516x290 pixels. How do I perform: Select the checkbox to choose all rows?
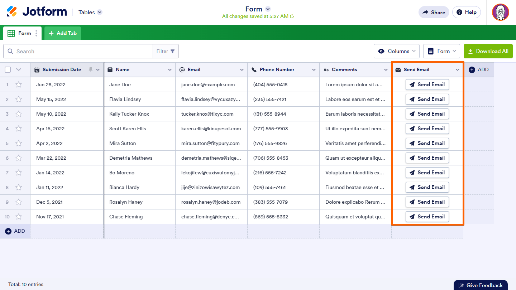[x=8, y=69]
